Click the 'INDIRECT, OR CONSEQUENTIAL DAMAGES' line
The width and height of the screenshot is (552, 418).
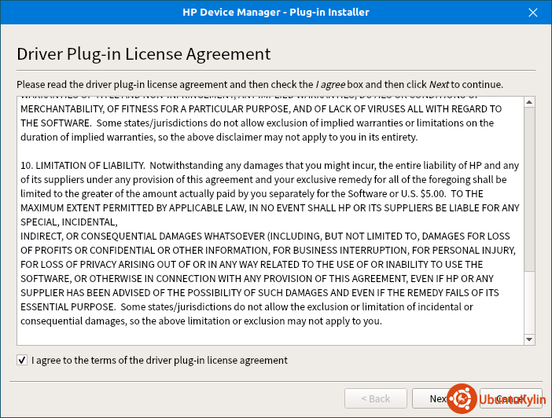143,236
